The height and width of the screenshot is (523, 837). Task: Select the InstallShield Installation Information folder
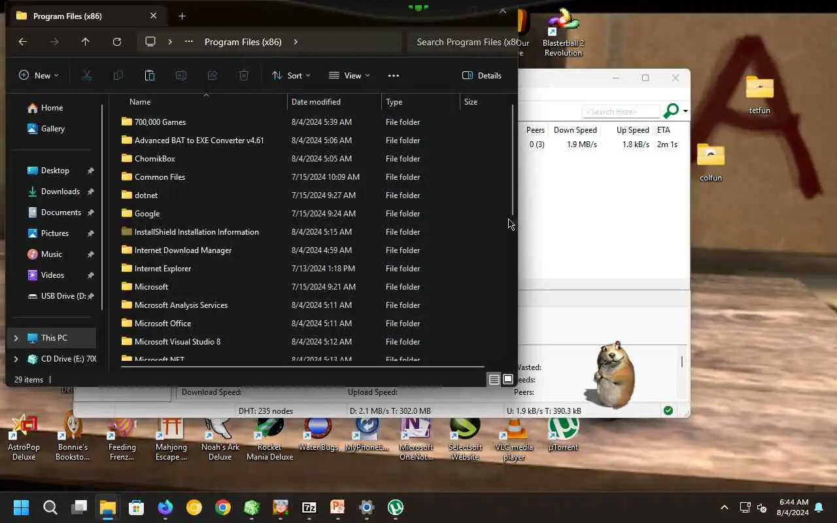click(196, 232)
